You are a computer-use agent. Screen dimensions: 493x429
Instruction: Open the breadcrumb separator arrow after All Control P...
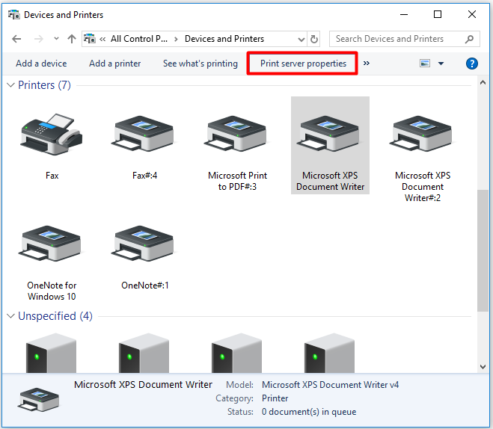[x=176, y=40]
